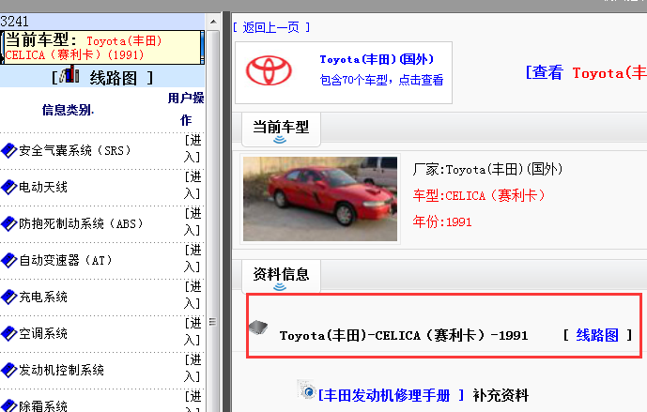Click the document icon before 丰田发动机修理手册
The width and height of the screenshot is (647, 412).
(306, 389)
